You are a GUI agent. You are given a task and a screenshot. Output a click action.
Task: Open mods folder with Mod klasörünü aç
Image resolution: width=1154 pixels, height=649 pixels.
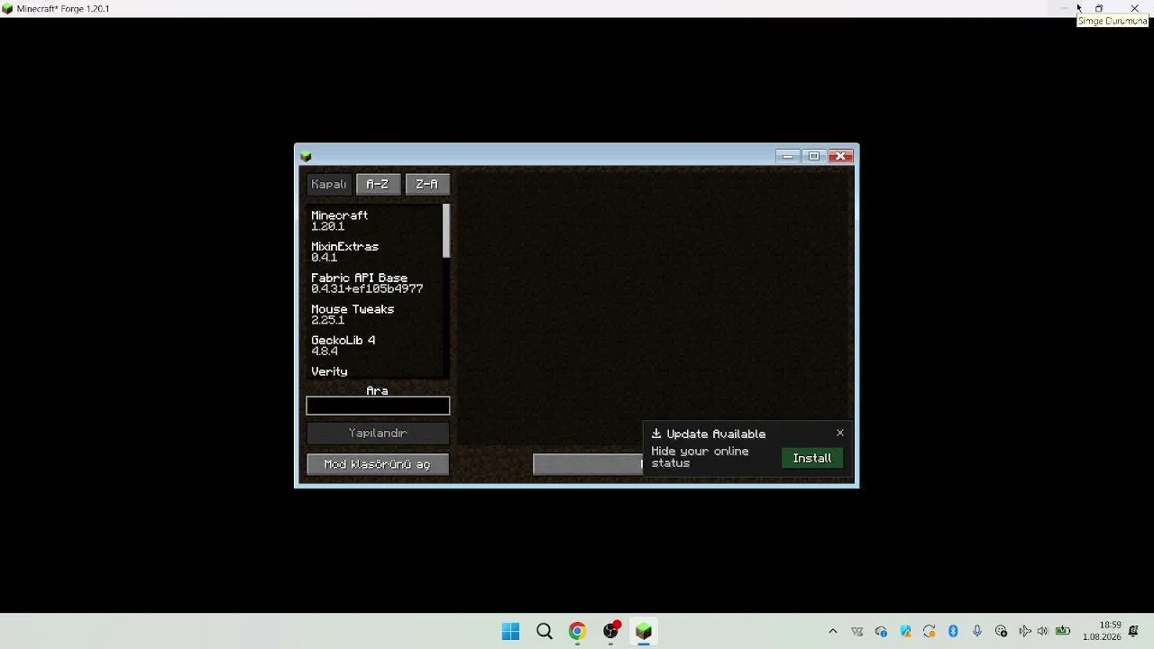[378, 464]
